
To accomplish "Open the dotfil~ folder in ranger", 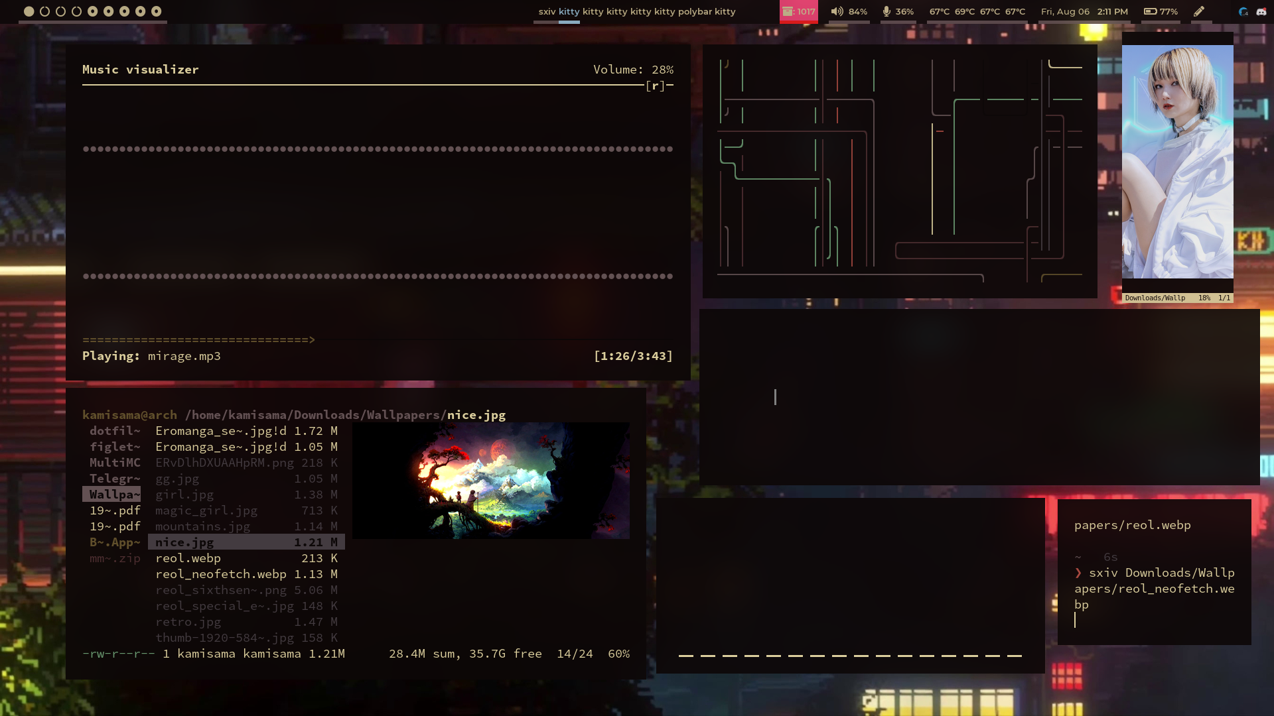I will (115, 430).
